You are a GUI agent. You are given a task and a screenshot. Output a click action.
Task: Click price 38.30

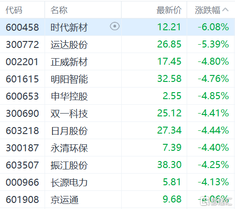(169, 165)
